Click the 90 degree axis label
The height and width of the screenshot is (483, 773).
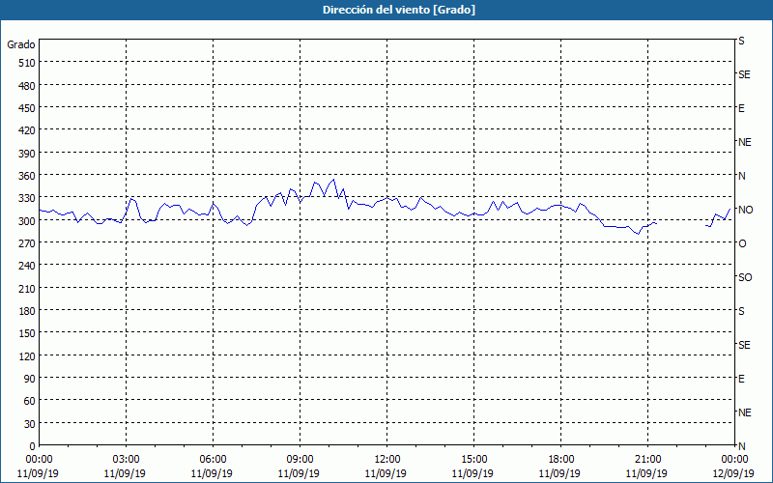pos(30,379)
